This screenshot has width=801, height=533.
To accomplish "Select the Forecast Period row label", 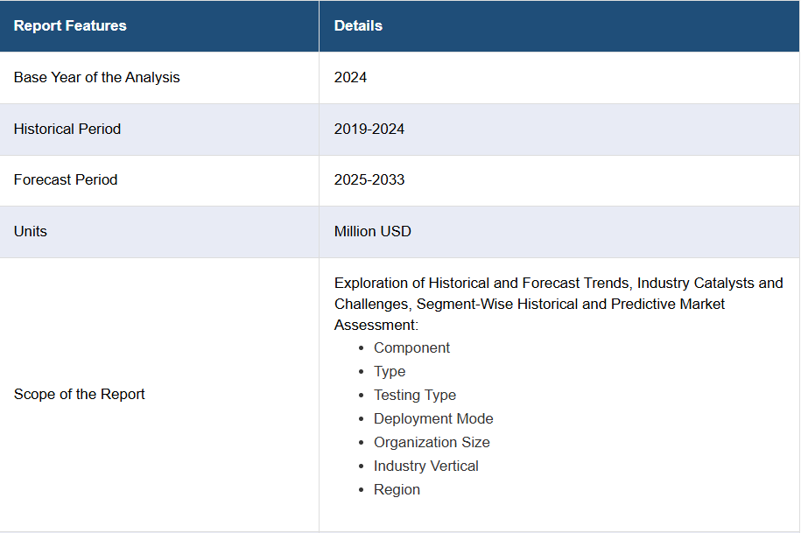I will tap(66, 179).
